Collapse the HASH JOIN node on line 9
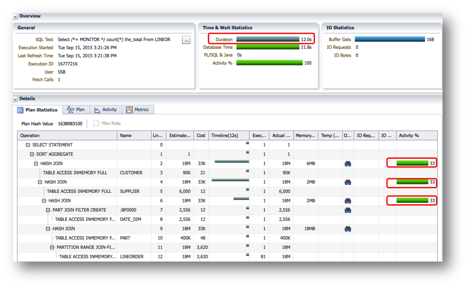469x288 pixels. point(48,229)
